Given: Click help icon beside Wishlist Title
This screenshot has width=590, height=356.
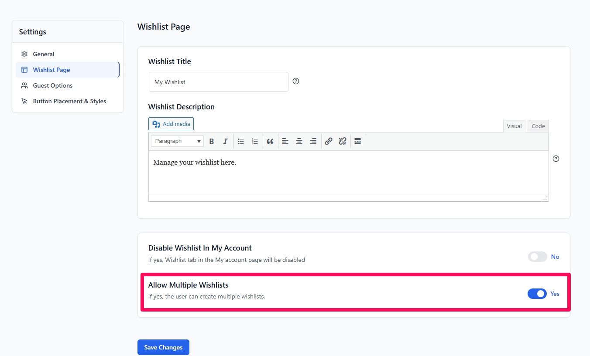Looking at the screenshot, I should [296, 81].
